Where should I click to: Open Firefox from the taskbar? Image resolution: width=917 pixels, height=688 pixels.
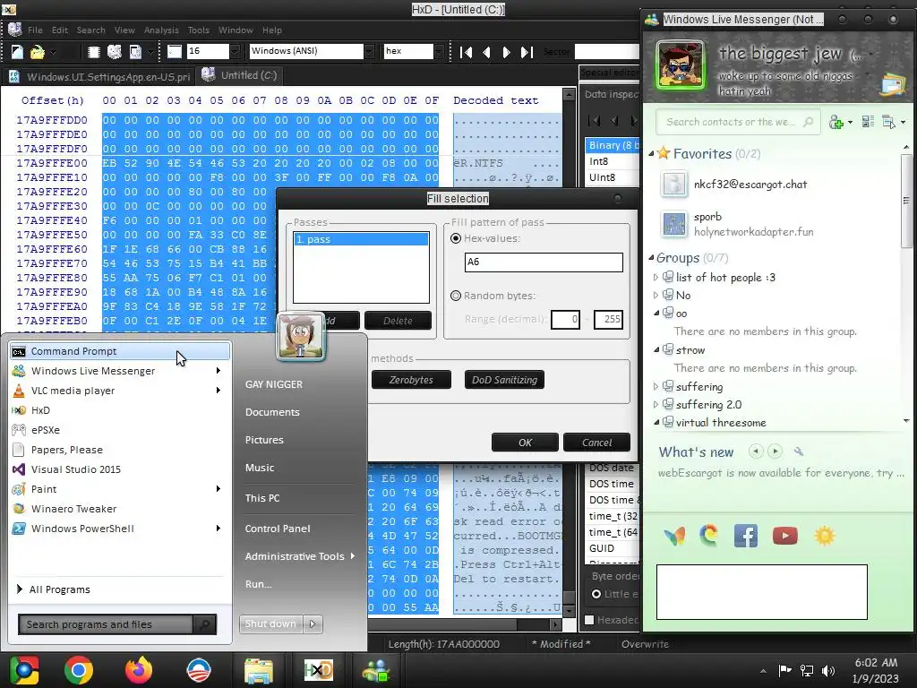(x=139, y=670)
